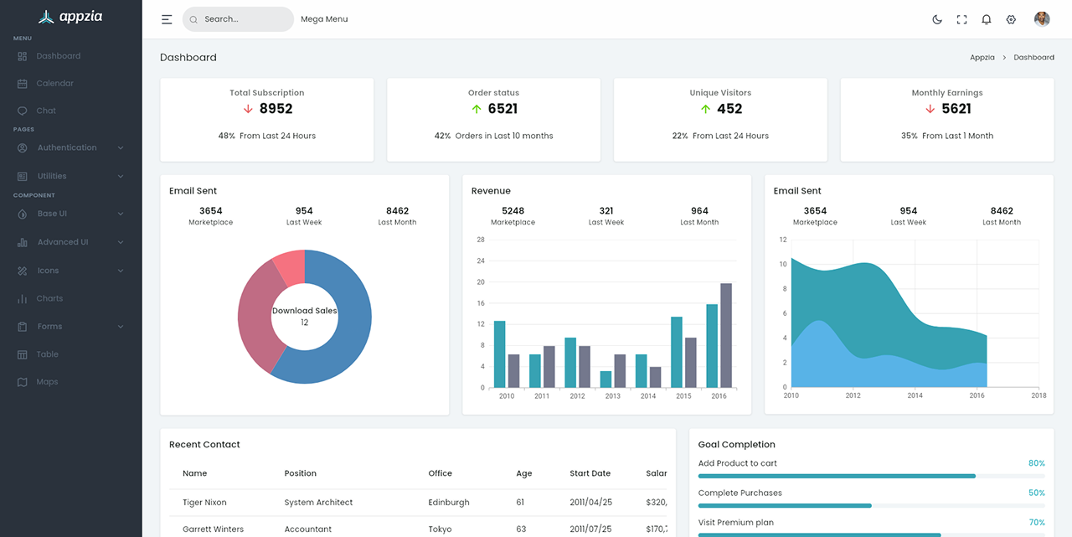
Task: Open the user avatar menu
Action: [1041, 18]
